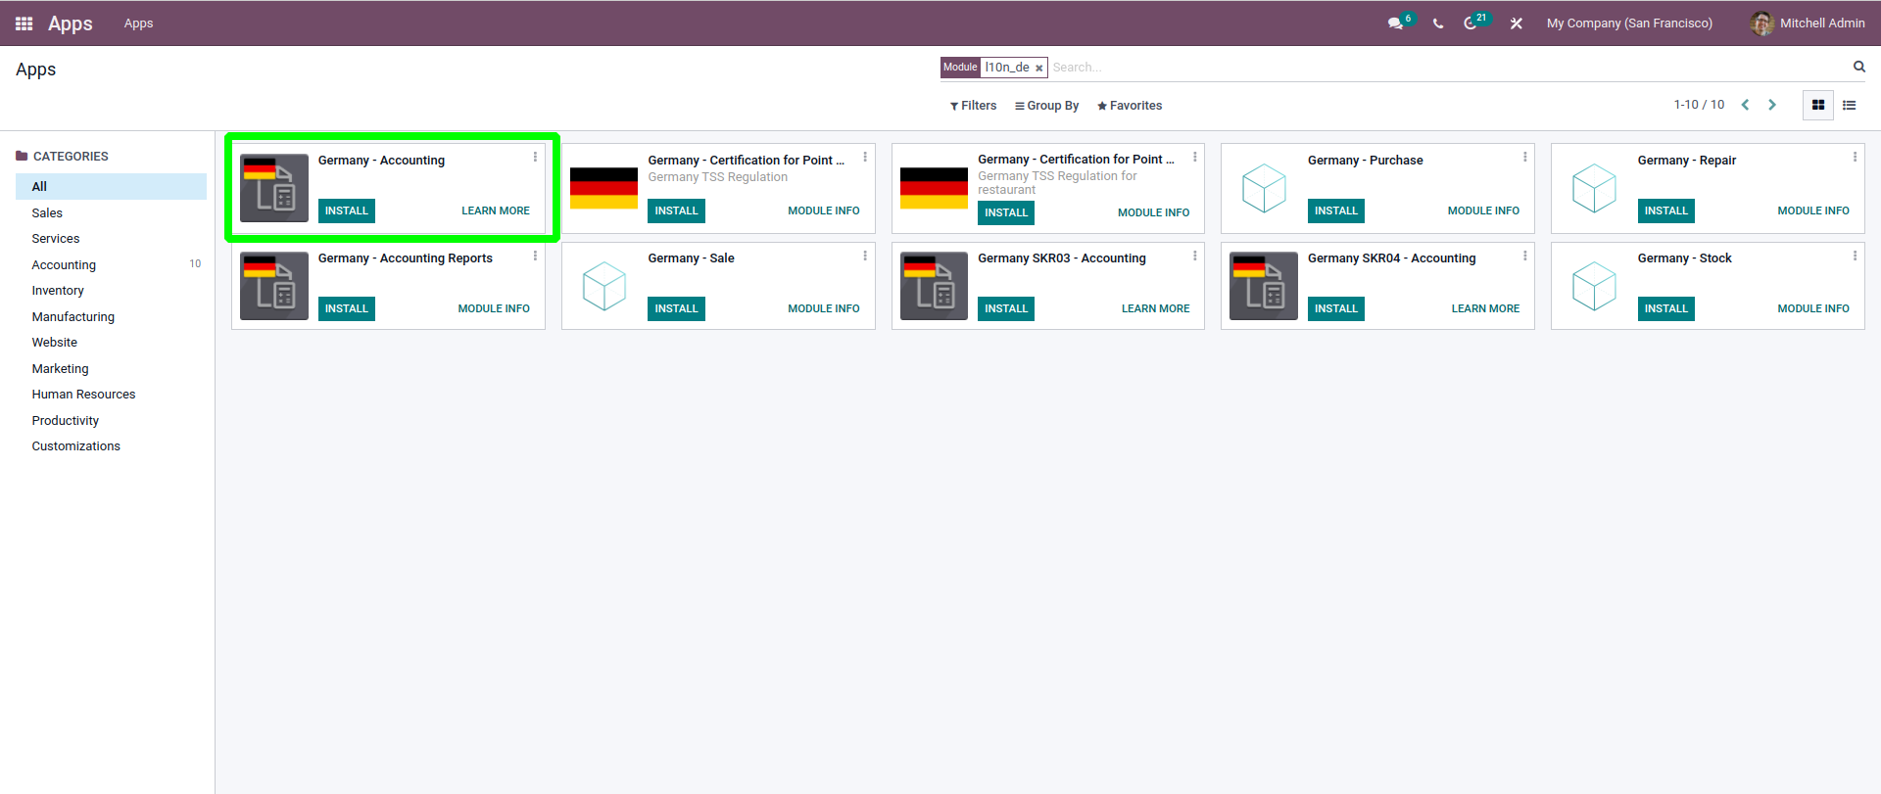Open the Mitchell Admin user menu
Viewport: 1881px width, 794px height.
click(x=1808, y=23)
